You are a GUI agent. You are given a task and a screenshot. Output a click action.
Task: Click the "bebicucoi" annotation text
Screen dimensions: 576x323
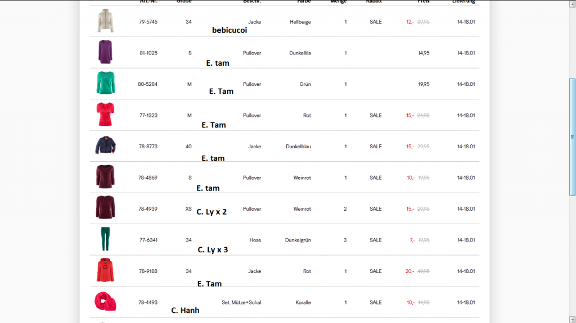(229, 30)
